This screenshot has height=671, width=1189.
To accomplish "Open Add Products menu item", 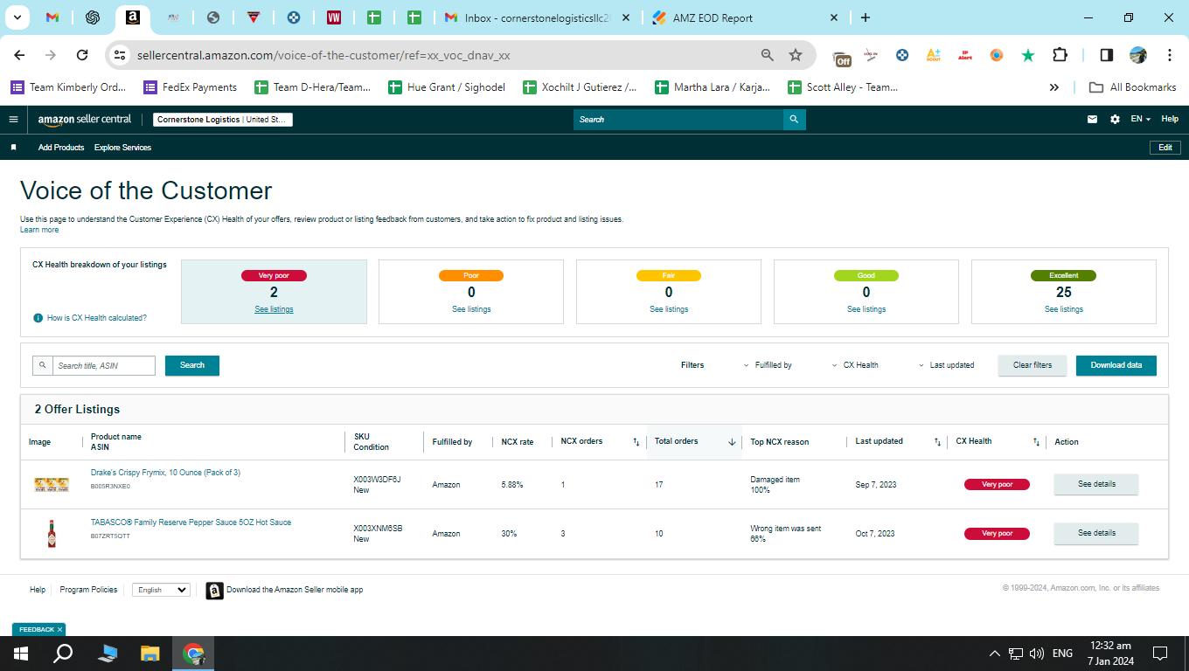I will (x=61, y=148).
